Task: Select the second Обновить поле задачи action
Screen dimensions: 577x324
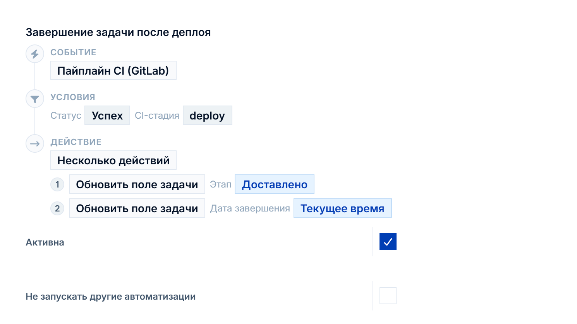Action: coord(137,208)
